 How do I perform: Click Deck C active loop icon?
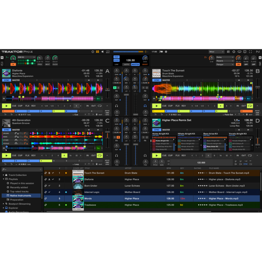pyautogui.click(x=100, y=156)
